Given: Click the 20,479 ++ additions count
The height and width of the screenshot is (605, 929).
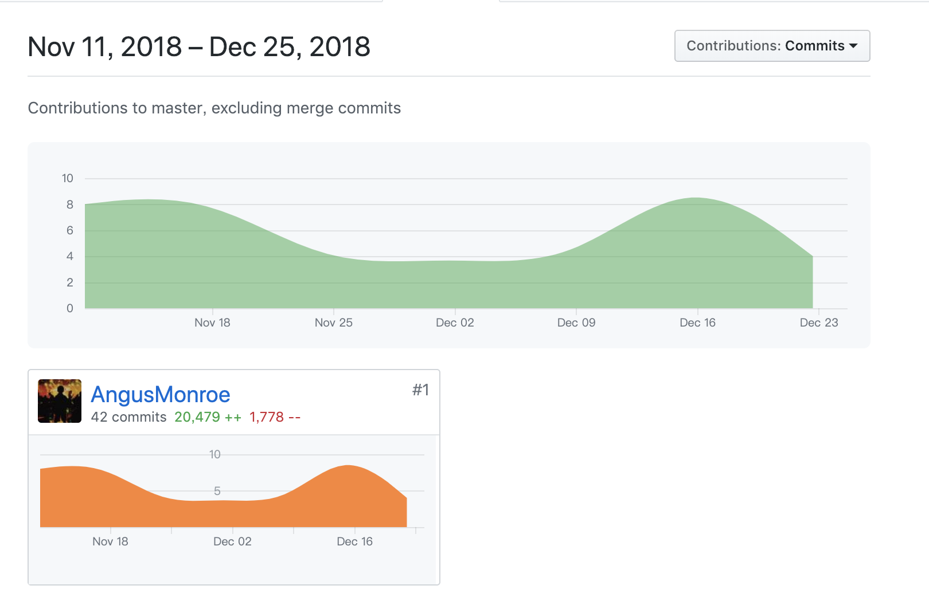Looking at the screenshot, I should pyautogui.click(x=208, y=417).
